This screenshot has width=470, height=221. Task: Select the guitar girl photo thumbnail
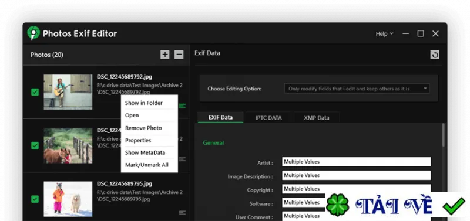click(68, 92)
